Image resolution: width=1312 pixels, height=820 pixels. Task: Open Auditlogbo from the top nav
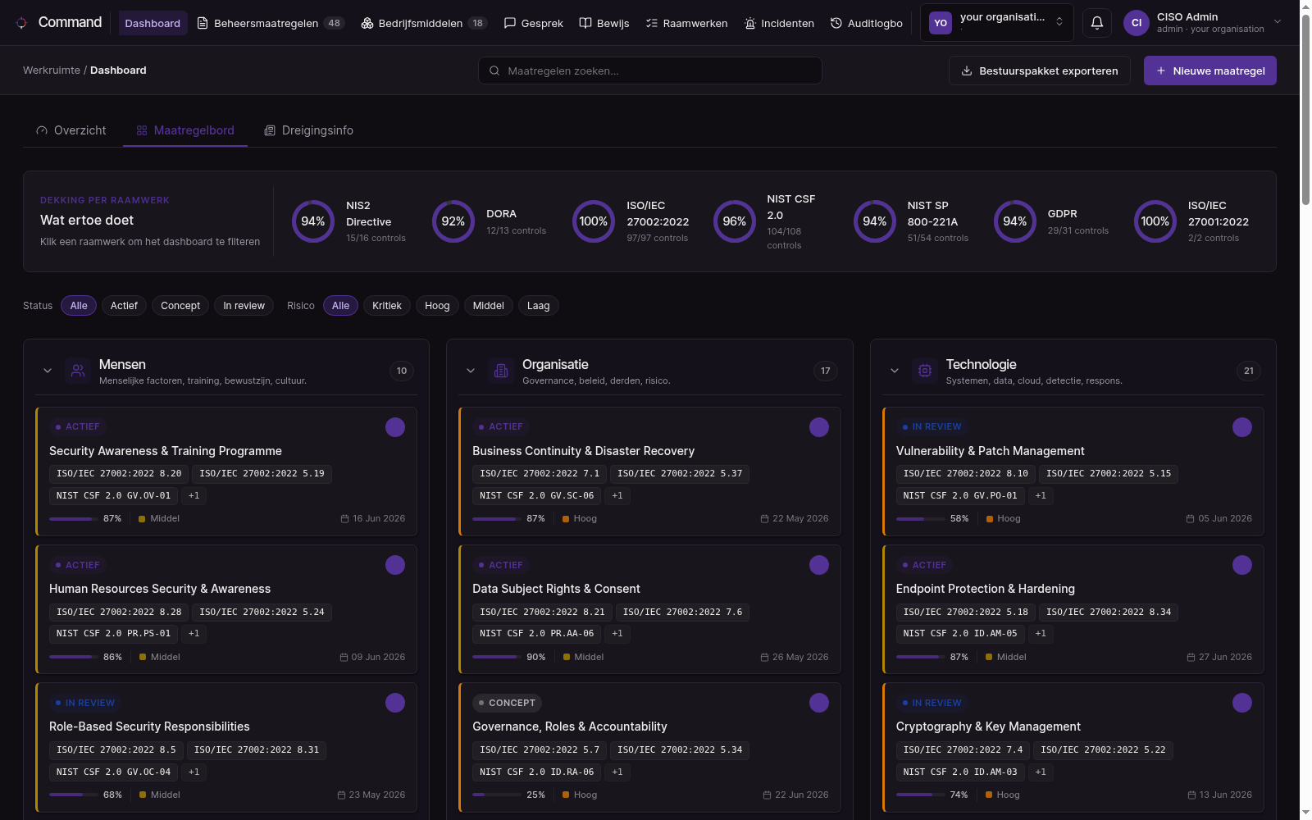[867, 23]
